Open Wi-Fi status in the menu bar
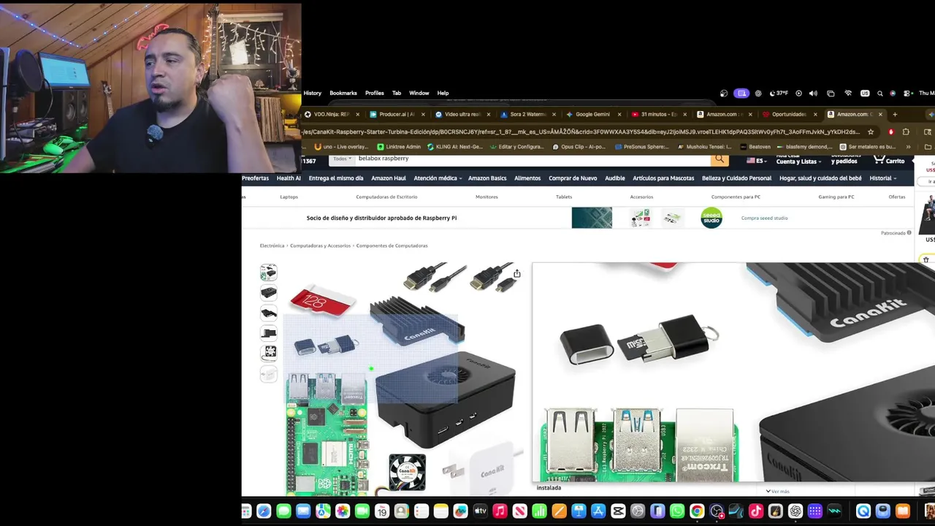 click(848, 94)
